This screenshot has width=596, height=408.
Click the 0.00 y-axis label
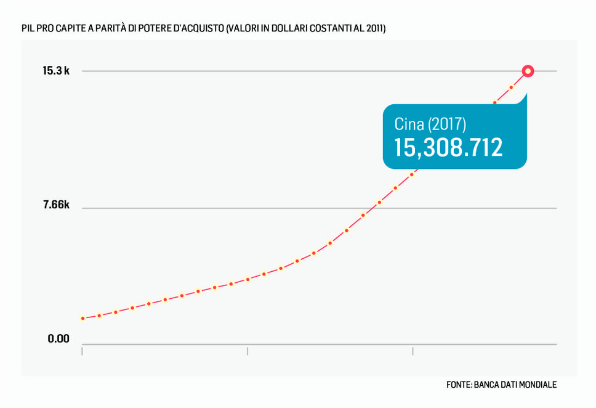click(x=58, y=339)
